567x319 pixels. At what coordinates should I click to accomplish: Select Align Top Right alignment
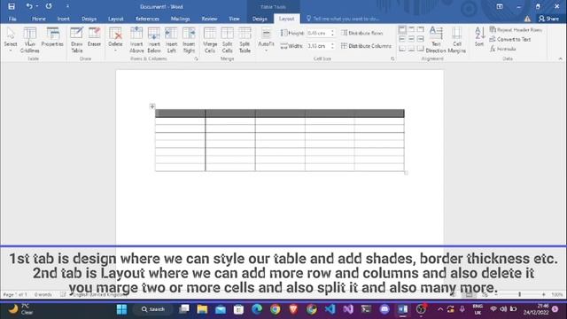pyautogui.click(x=420, y=29)
